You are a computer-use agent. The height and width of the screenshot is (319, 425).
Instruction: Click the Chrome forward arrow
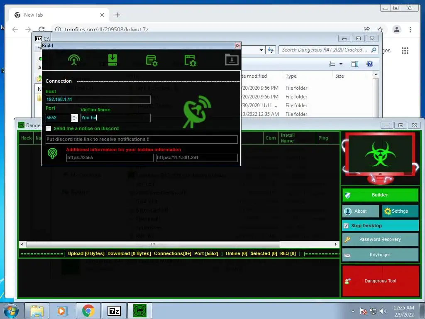pyautogui.click(x=28, y=29)
